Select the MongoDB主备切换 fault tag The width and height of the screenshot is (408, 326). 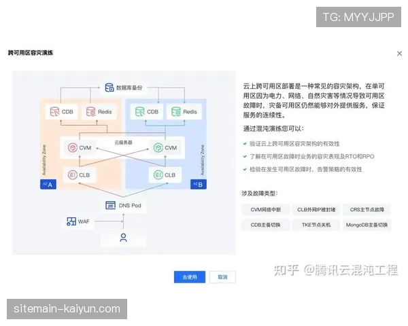(367, 225)
